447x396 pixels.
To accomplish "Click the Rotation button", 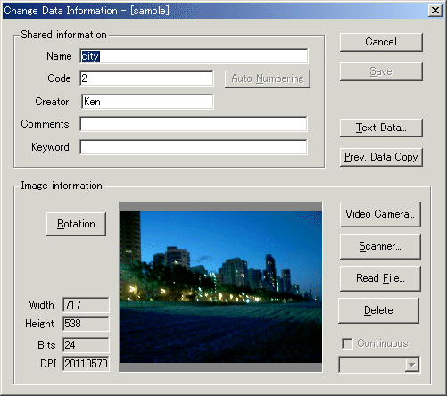I will tap(76, 224).
